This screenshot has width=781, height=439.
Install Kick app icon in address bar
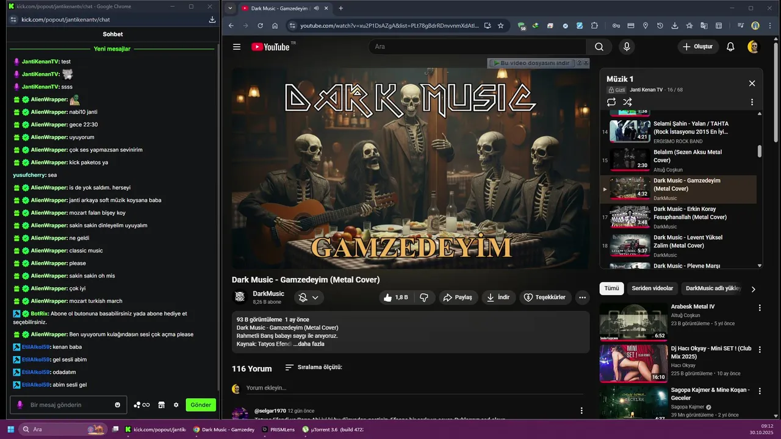212,20
